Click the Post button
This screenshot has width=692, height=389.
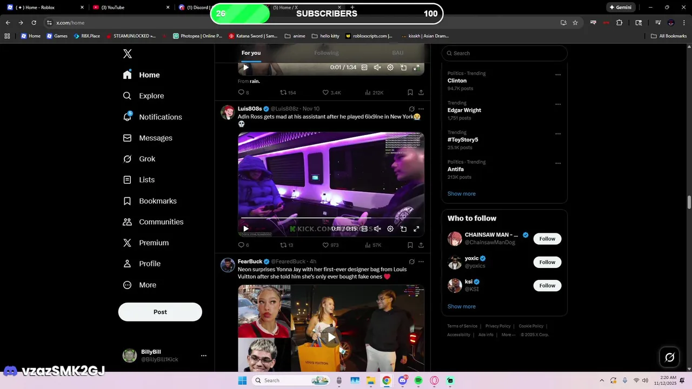click(160, 312)
